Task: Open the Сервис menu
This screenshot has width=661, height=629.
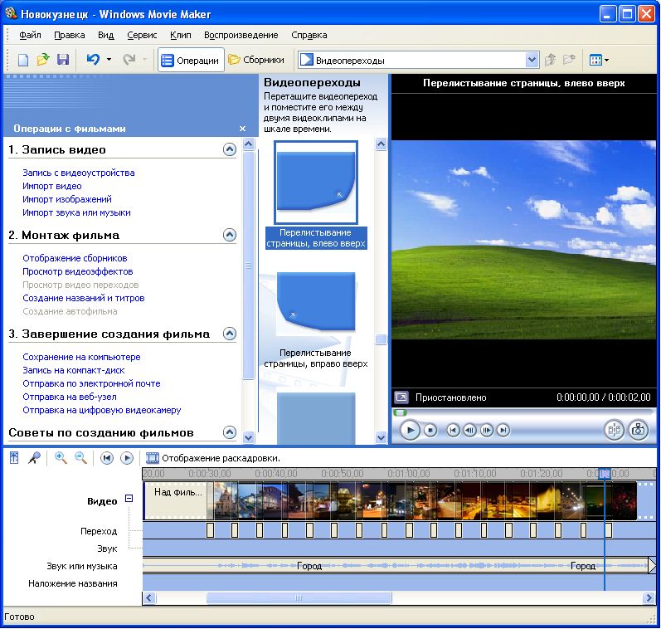Action: (142, 35)
